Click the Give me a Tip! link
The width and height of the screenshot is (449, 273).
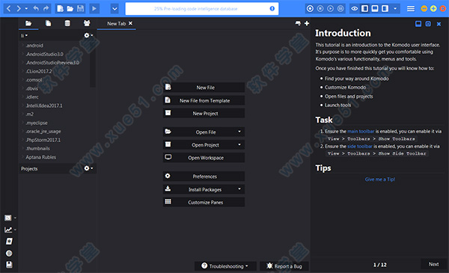380,180
